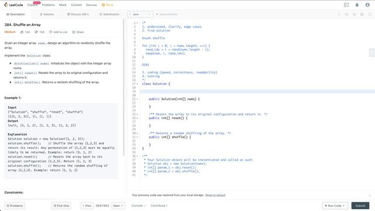
Task: Click the Reset to default link
Action: 215,195
